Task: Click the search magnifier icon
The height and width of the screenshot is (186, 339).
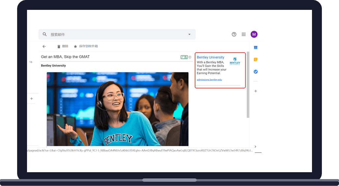Action: coord(44,34)
